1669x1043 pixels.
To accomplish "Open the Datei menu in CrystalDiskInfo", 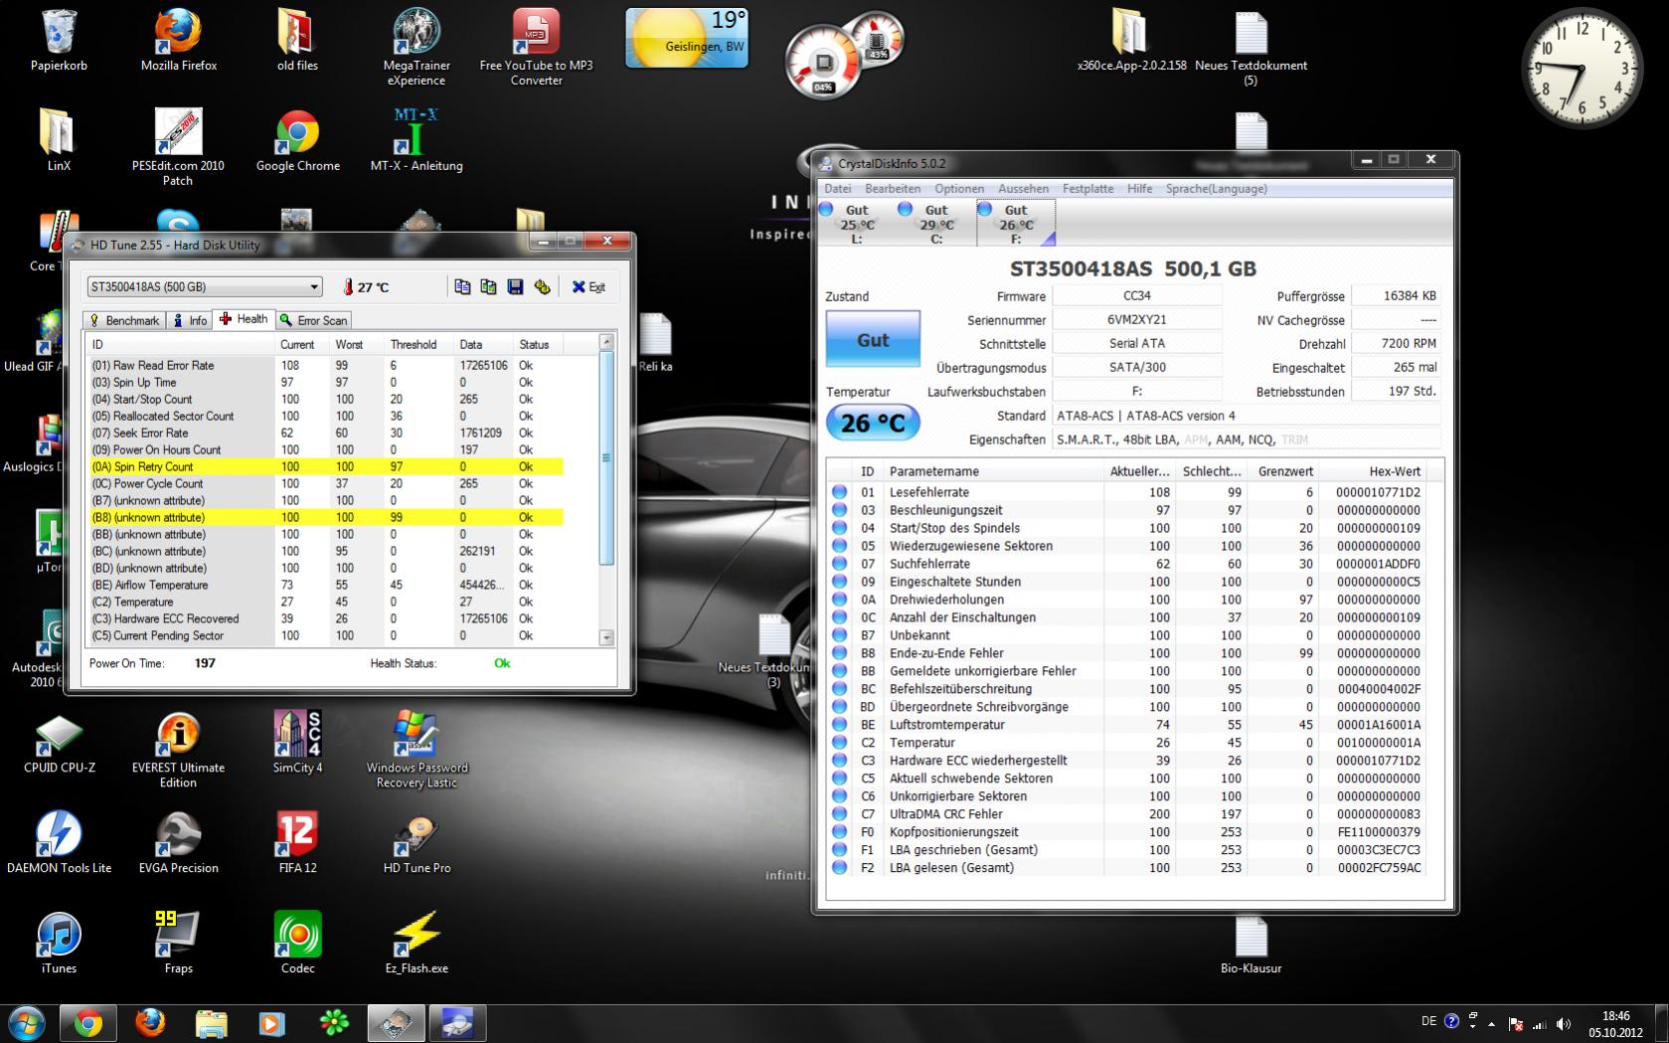I will [838, 188].
